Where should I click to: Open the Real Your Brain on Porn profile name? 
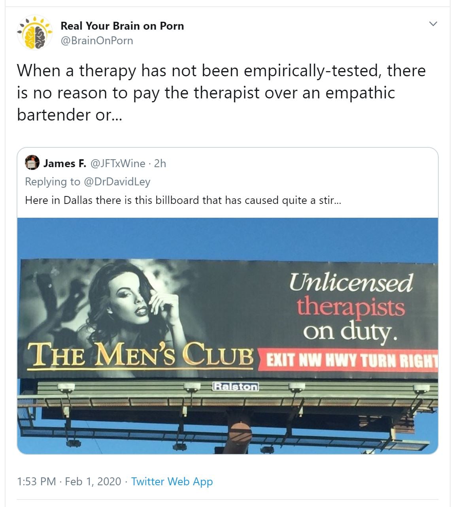pos(122,26)
